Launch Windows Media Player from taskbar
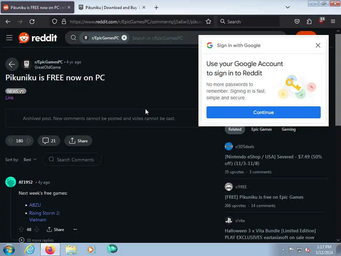Viewport: 341px width, 256px height. click(91, 249)
